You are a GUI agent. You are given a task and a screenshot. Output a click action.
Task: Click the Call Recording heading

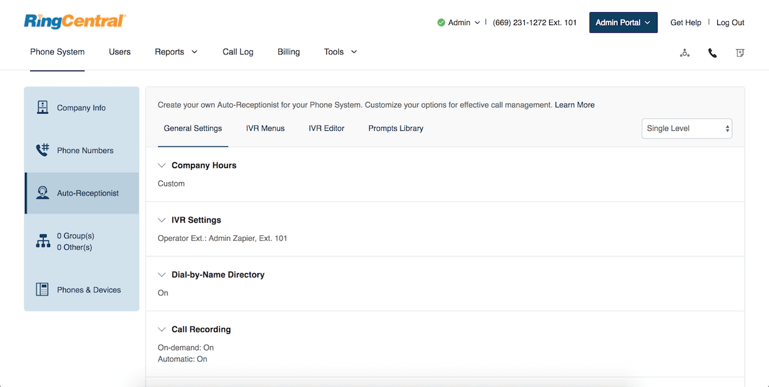[201, 329]
